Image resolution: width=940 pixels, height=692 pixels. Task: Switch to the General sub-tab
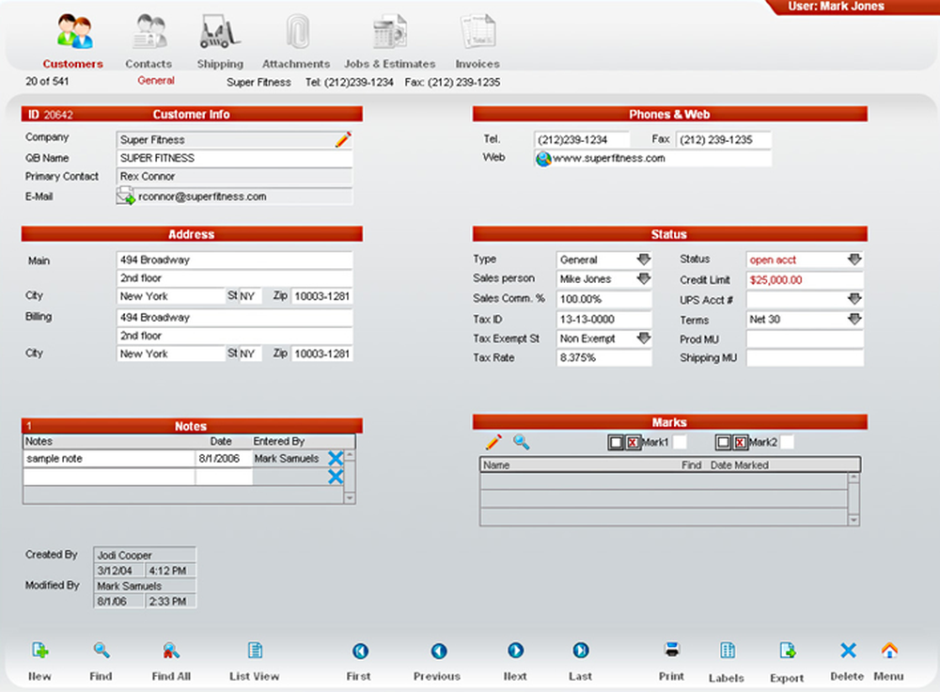point(156,80)
